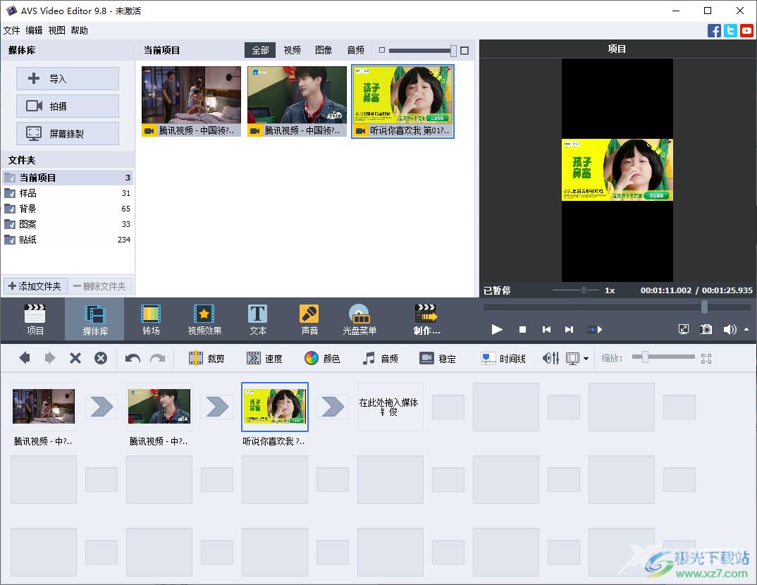Redo the last action
This screenshot has height=585, width=757.
(157, 358)
